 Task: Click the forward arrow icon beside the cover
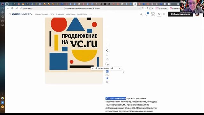coord(107,59)
